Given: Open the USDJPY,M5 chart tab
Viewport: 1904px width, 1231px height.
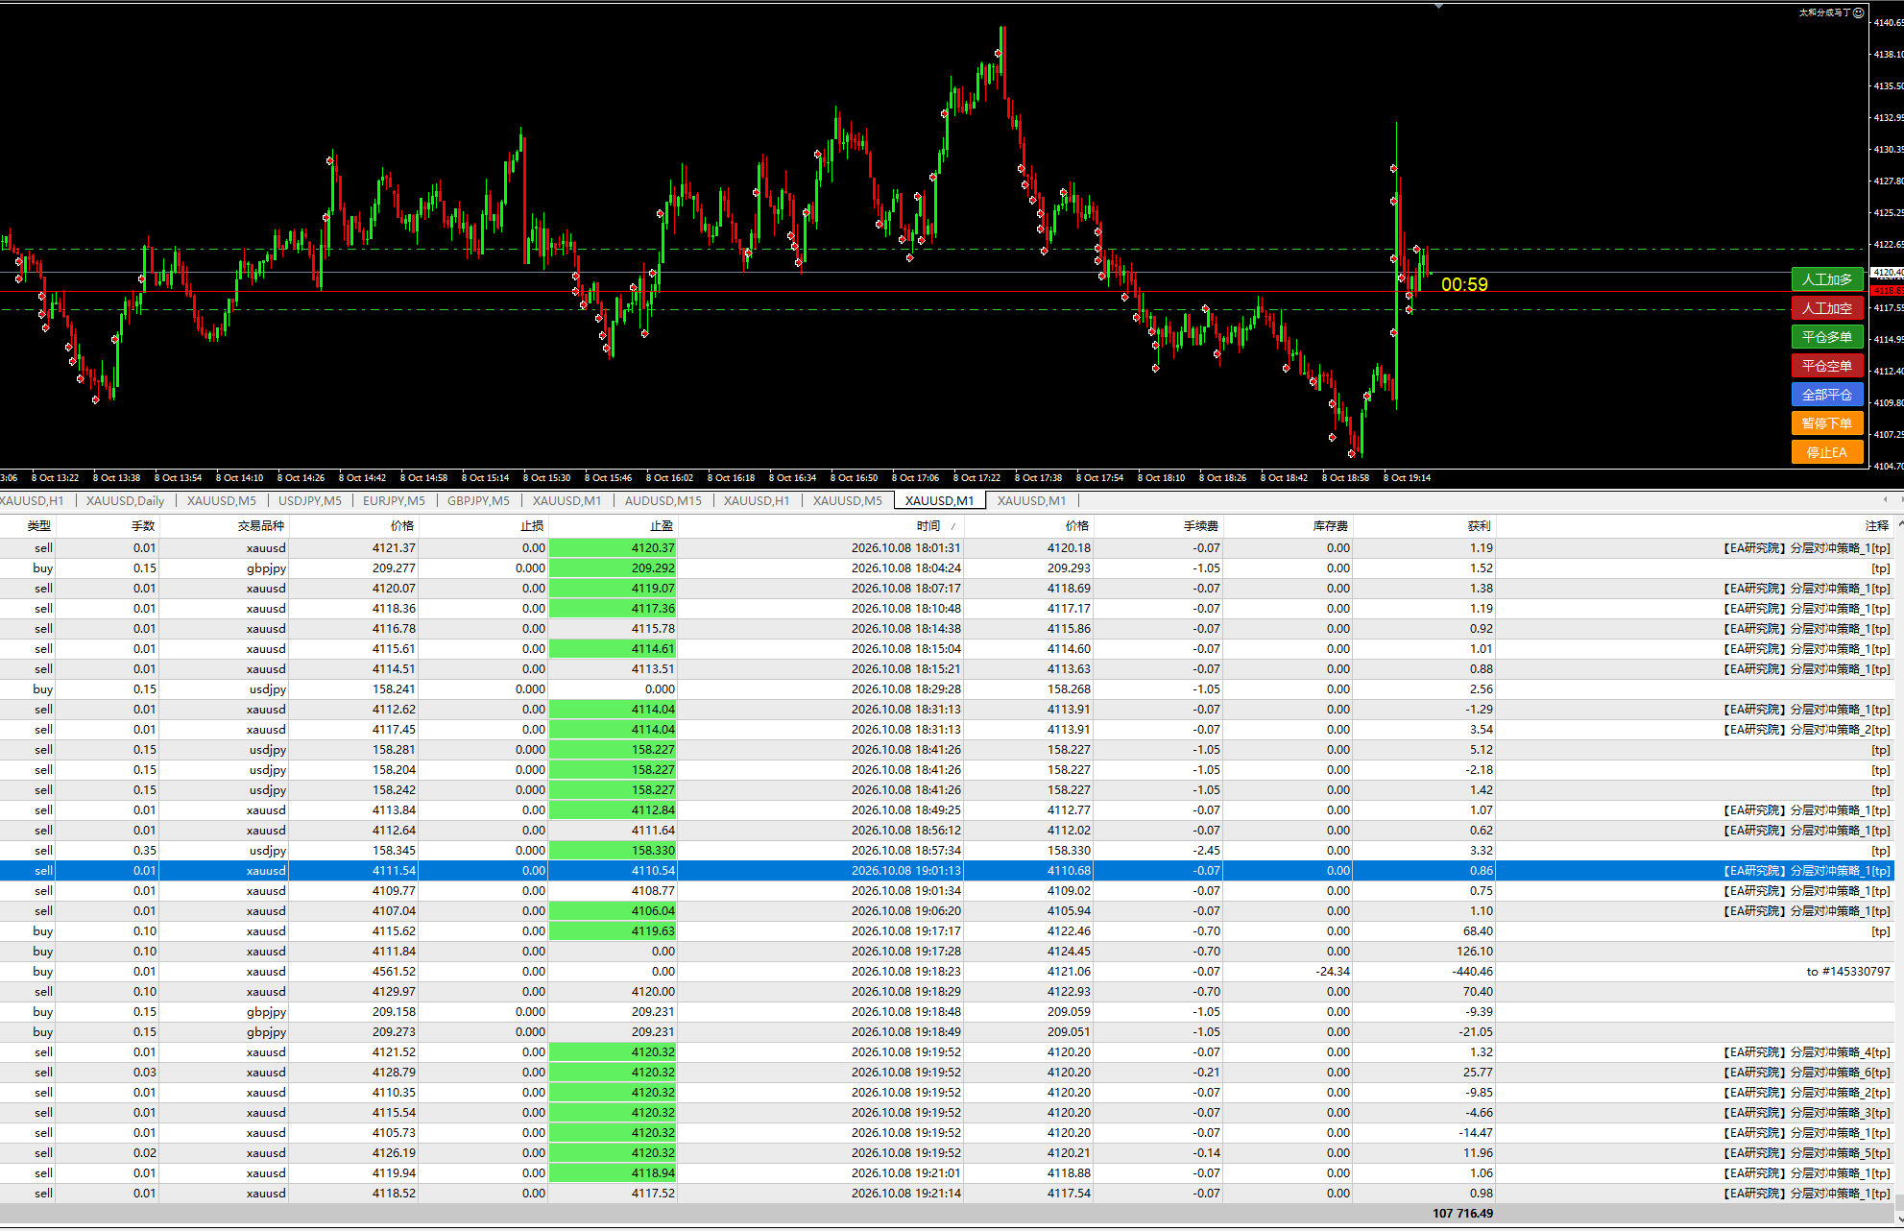Looking at the screenshot, I should (x=309, y=500).
